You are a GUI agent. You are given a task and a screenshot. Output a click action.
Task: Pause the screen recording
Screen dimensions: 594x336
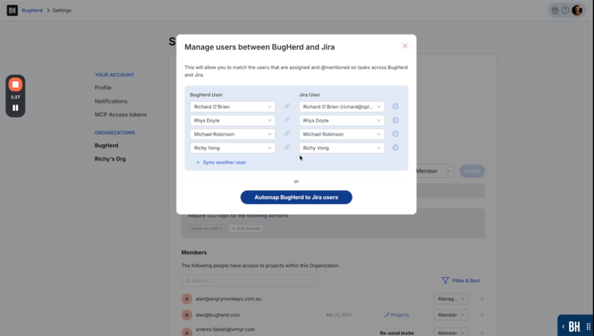click(16, 108)
